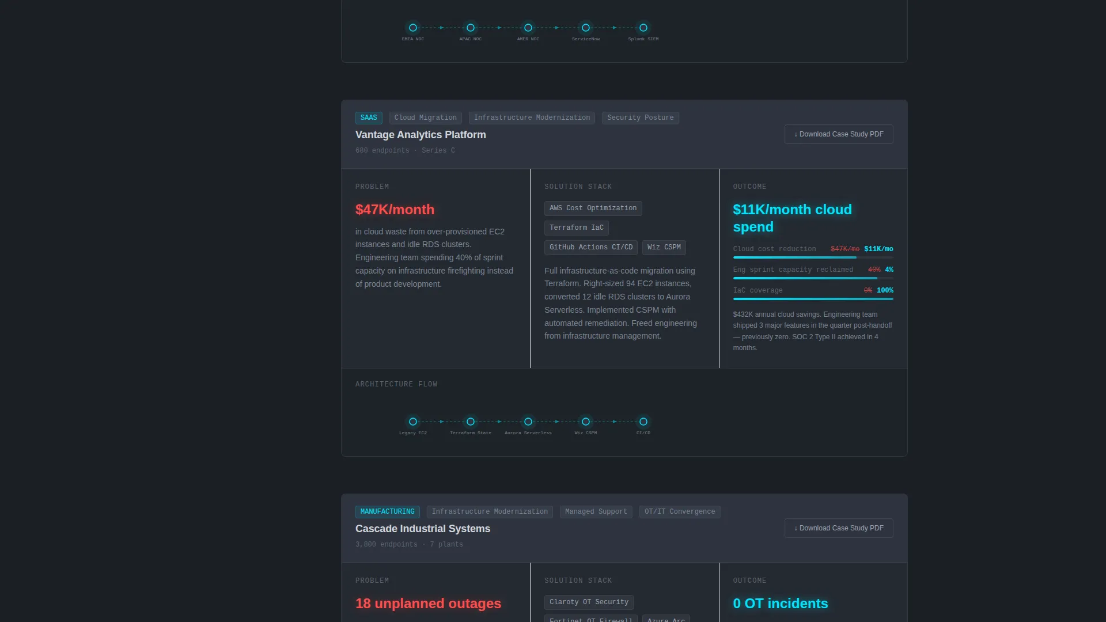Image resolution: width=1106 pixels, height=622 pixels.
Task: Select the CI/CD architecture node
Action: 643,422
